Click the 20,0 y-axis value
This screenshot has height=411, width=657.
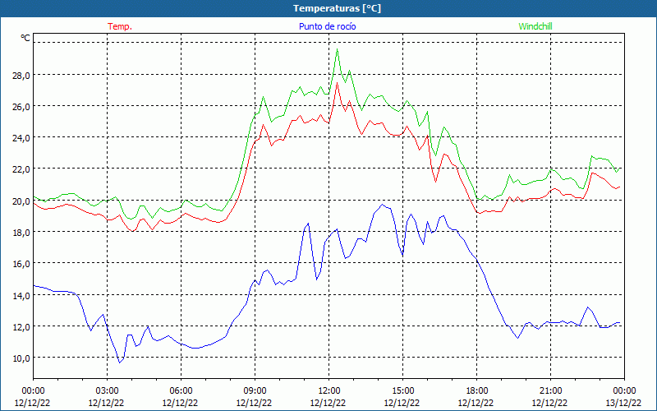(x=21, y=201)
